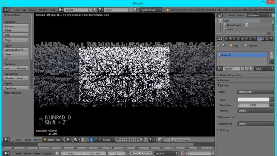Image resolution: width=277 pixels, height=156 pixels.
Task: Click the Cube object icon in properties breadcrumb
Action: coord(231,45)
